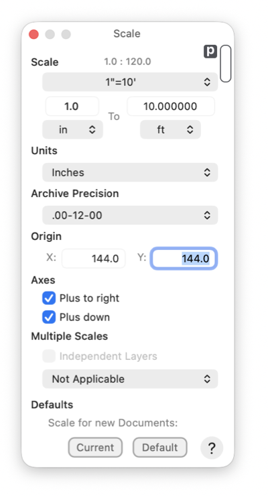This screenshot has width=268, height=496.
Task: Click the zoom window button
Action: coord(66,34)
